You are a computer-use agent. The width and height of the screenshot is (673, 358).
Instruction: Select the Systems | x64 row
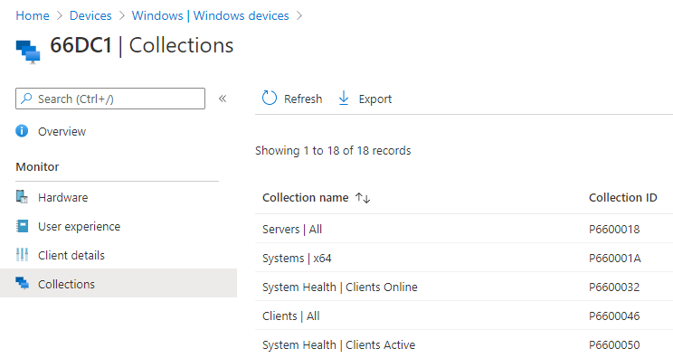pyautogui.click(x=464, y=258)
